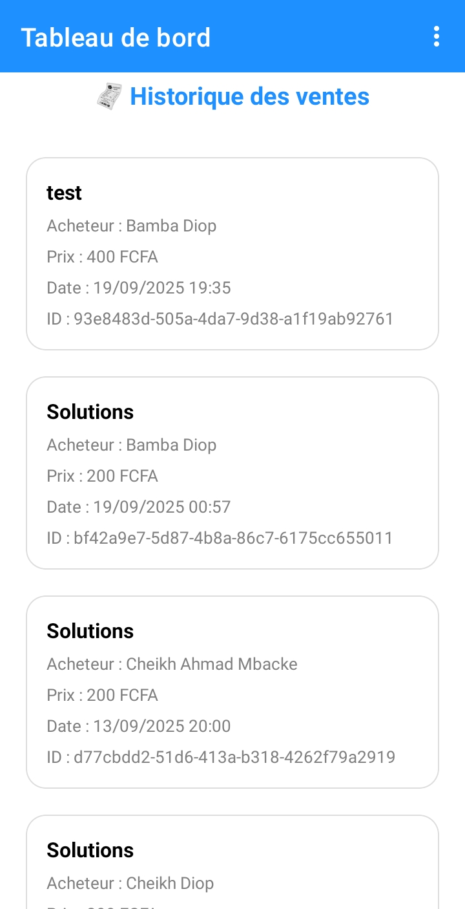Screen dimensions: 465x909
Task: Select the ID starting with d77cbdd2
Action: pyautogui.click(x=221, y=757)
